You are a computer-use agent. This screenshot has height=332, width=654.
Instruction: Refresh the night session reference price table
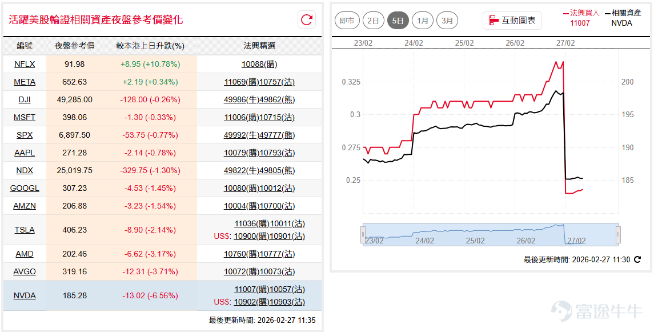(x=307, y=19)
